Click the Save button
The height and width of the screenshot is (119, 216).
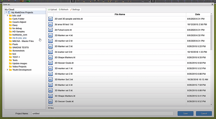(x=185, y=113)
